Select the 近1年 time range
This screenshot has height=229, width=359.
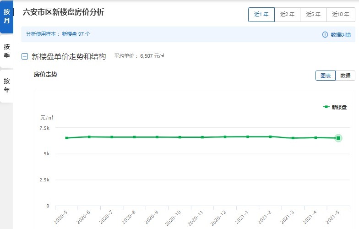click(261, 15)
